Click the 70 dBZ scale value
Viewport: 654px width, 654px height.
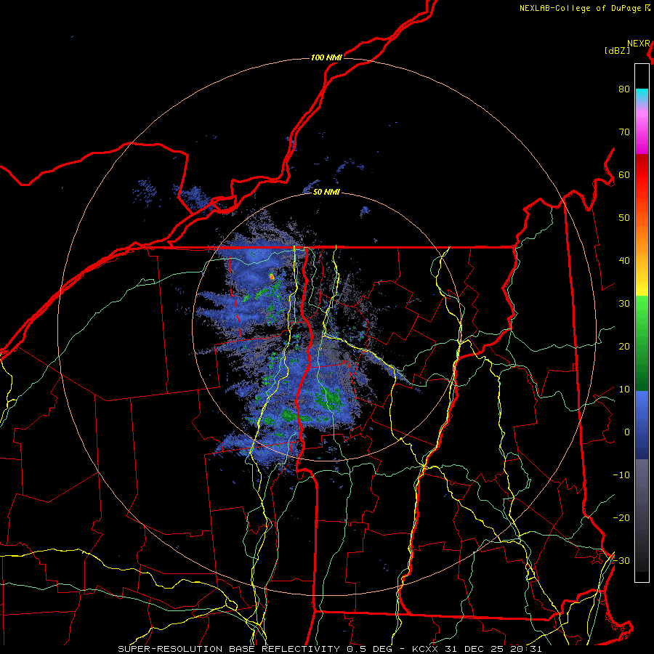(x=624, y=132)
